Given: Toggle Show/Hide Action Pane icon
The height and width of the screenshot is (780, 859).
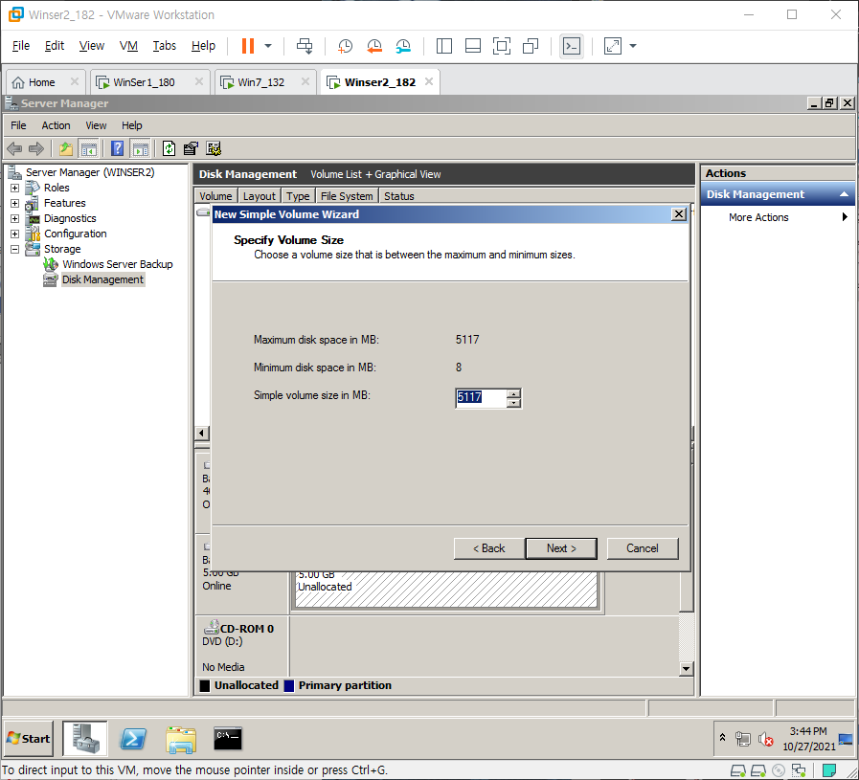Looking at the screenshot, I should click(x=140, y=148).
